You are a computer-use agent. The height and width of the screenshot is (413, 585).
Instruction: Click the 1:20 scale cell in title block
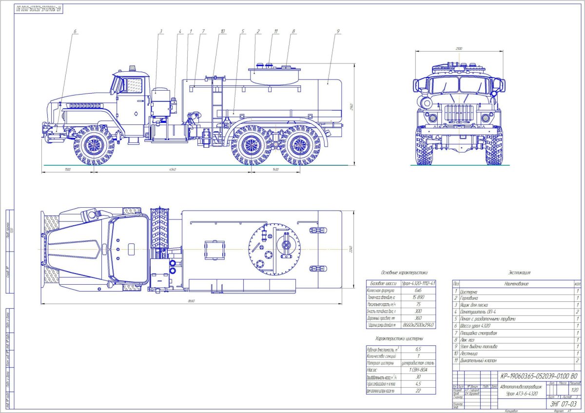point(574,389)
